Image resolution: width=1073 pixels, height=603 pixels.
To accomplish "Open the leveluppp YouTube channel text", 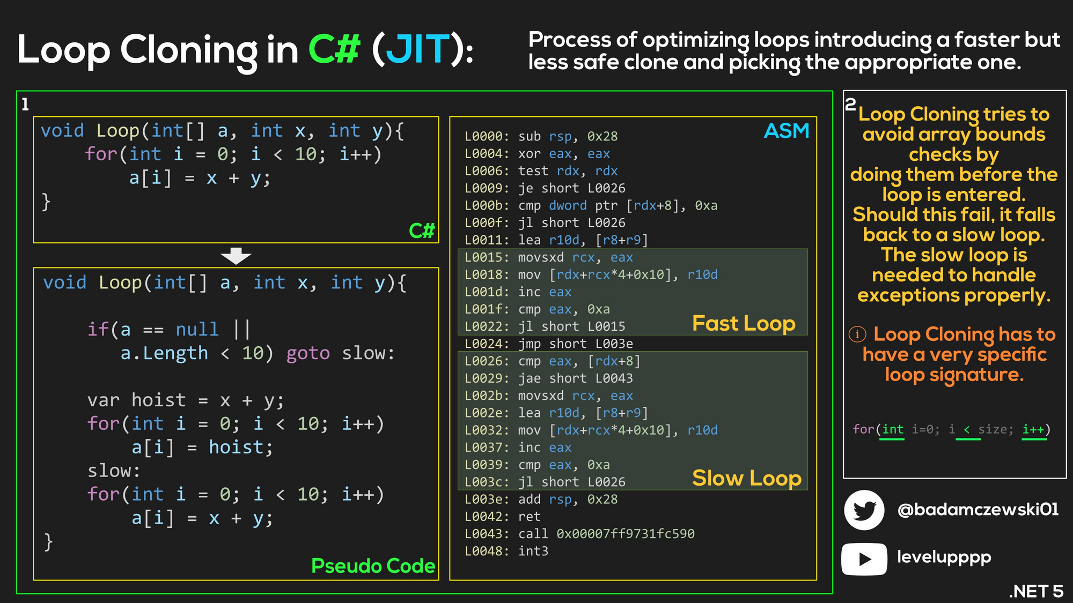I will 944,557.
